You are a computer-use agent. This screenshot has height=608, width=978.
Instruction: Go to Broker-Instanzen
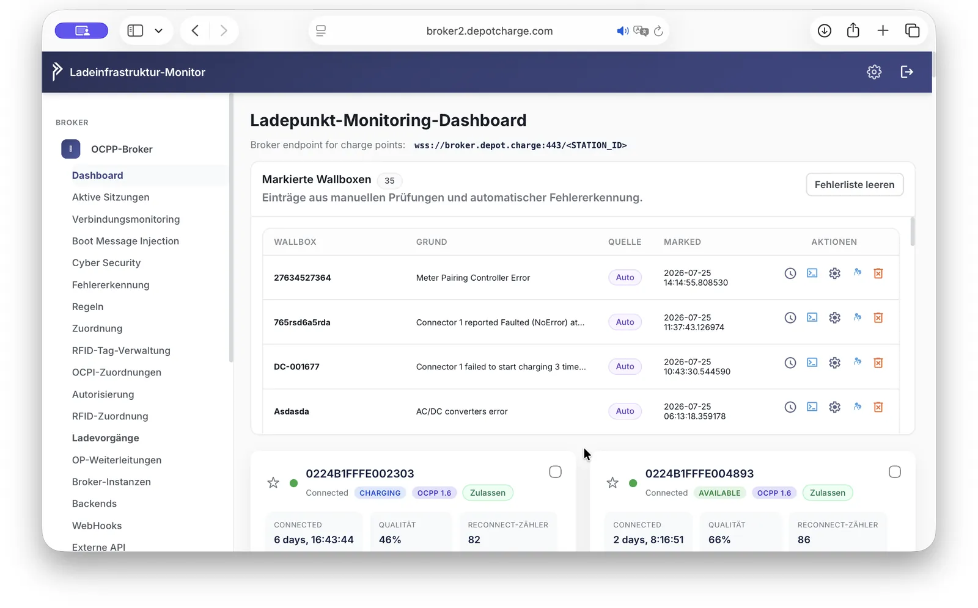coord(111,482)
